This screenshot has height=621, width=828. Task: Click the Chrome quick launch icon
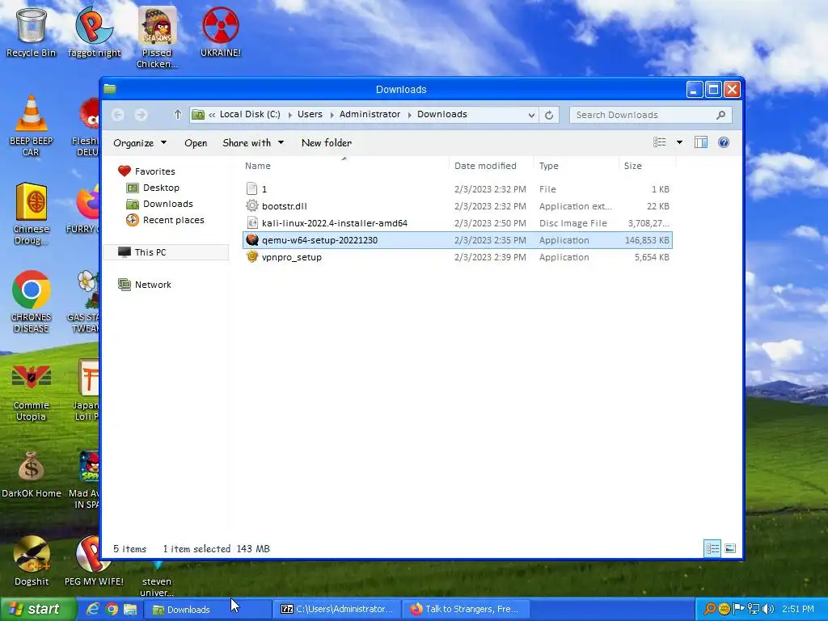point(112,609)
